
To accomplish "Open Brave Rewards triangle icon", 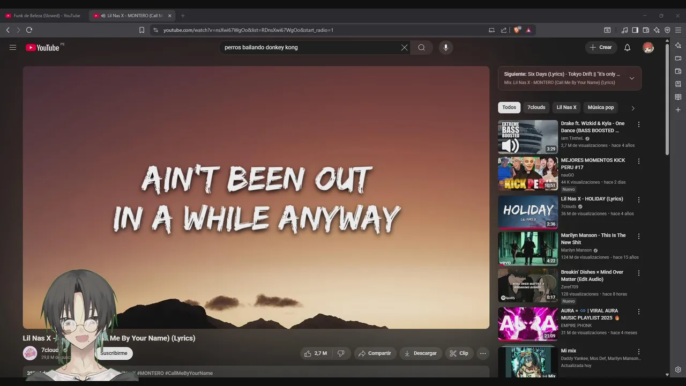I will tap(528, 30).
